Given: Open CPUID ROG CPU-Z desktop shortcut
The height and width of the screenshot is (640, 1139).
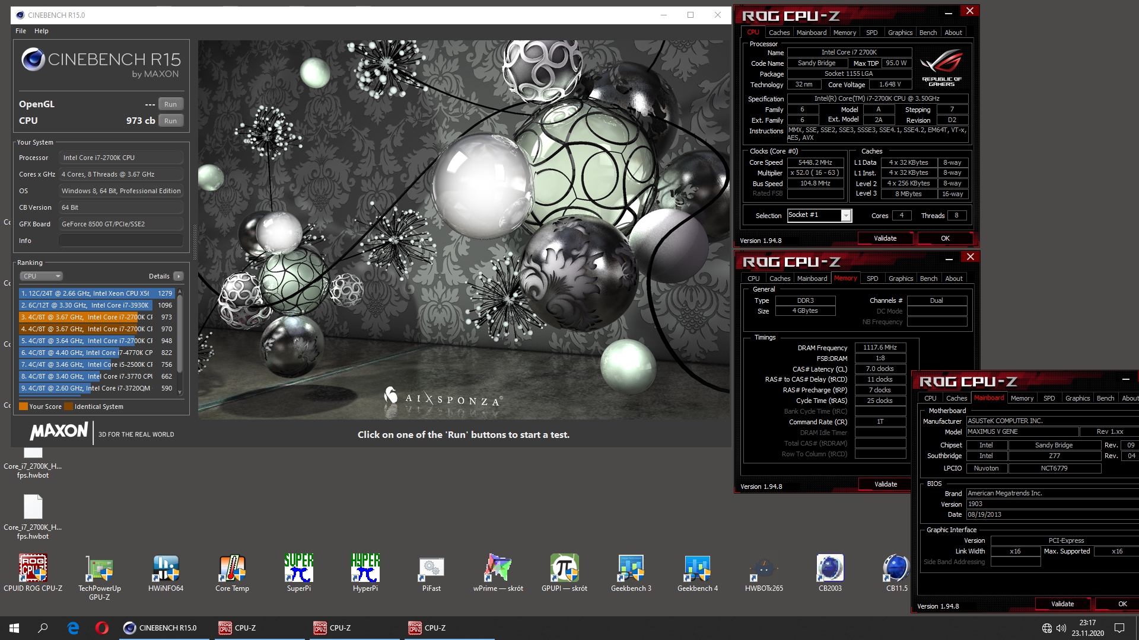Looking at the screenshot, I should click(33, 572).
